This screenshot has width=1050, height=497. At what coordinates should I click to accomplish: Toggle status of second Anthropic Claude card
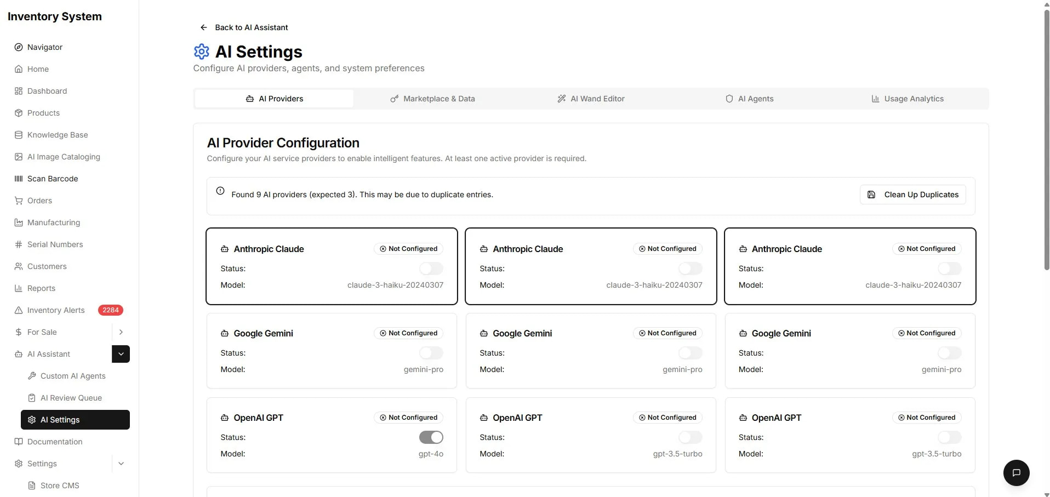click(690, 269)
